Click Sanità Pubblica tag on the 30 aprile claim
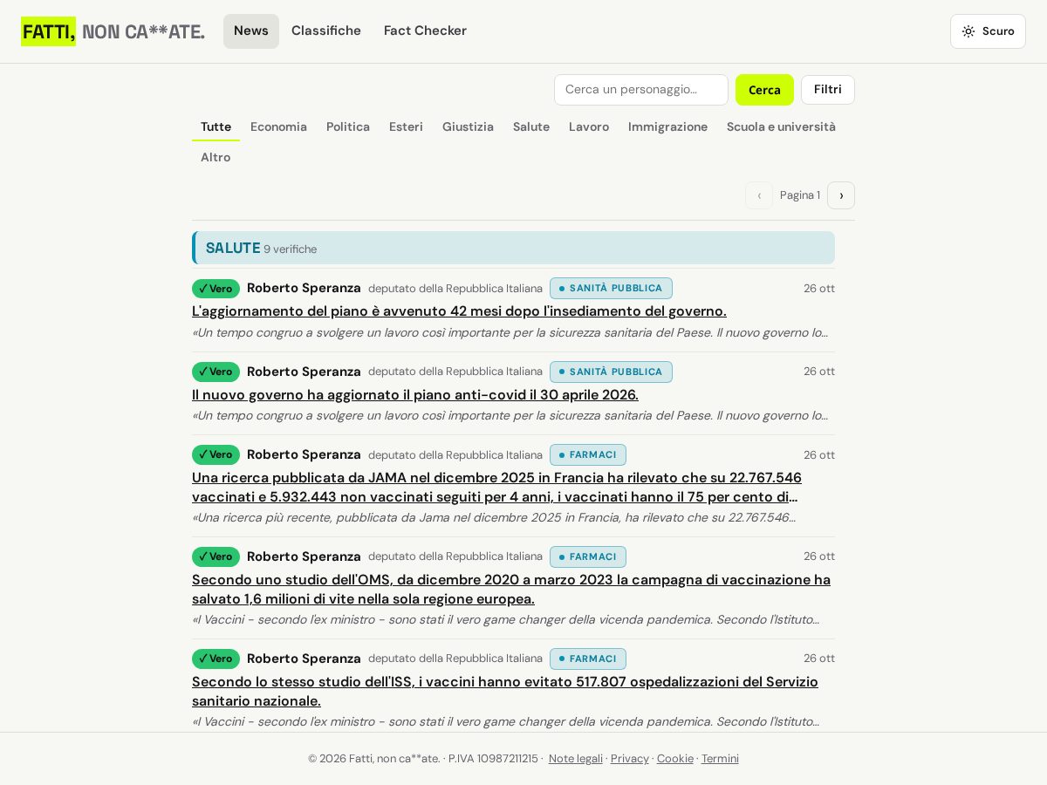Screen dimensions: 1047x785 coord(611,372)
